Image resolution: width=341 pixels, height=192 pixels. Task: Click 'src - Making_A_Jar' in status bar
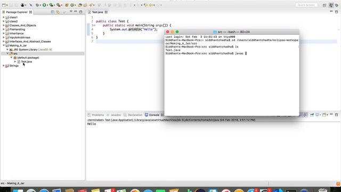click(13, 183)
